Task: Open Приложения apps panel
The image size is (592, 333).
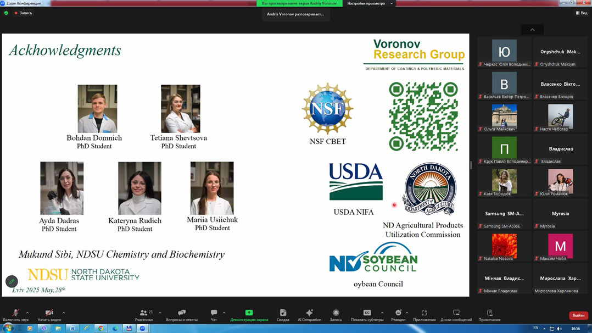Action: click(x=424, y=314)
